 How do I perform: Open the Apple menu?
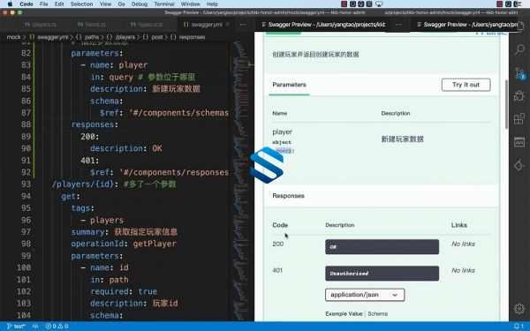(10, 4)
